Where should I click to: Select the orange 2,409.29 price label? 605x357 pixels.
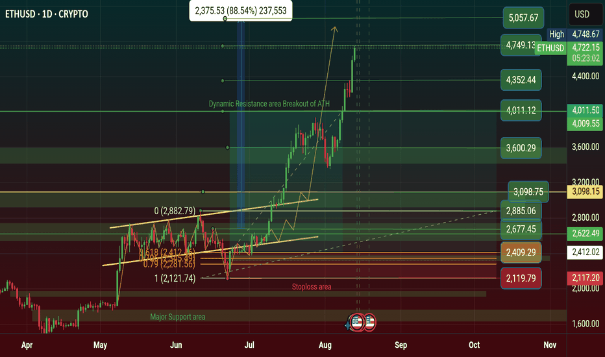pos(521,252)
